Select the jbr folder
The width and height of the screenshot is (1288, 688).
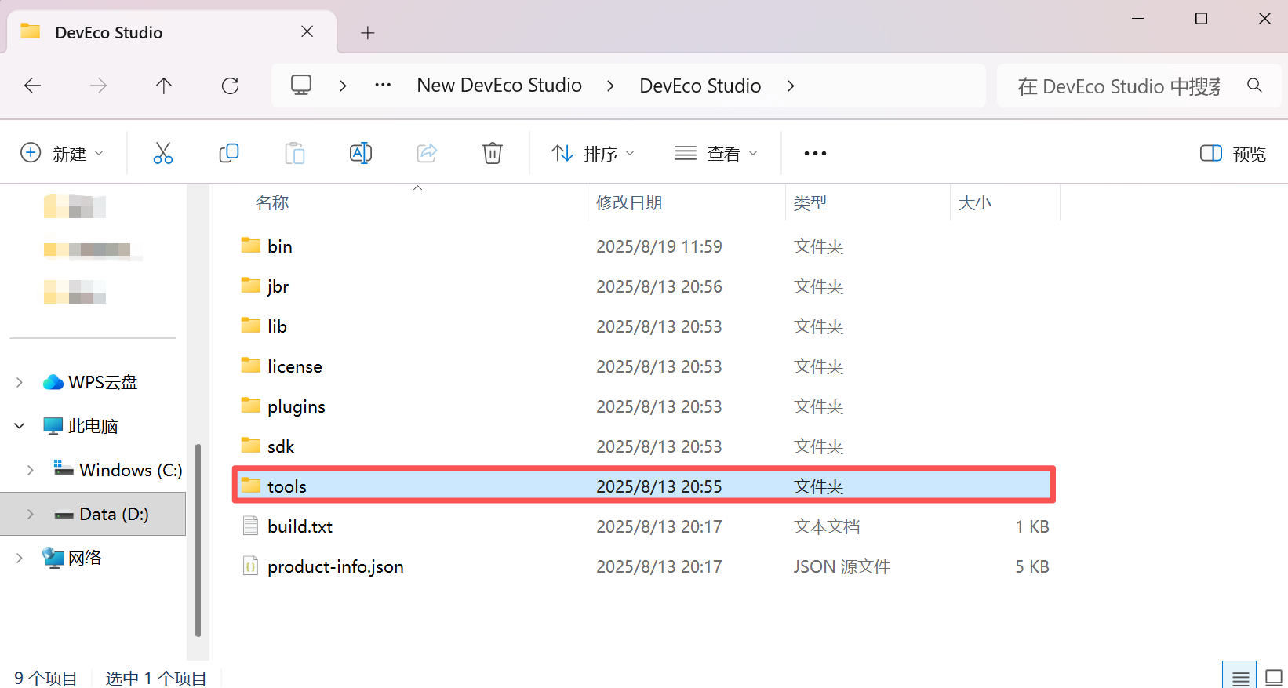(278, 286)
